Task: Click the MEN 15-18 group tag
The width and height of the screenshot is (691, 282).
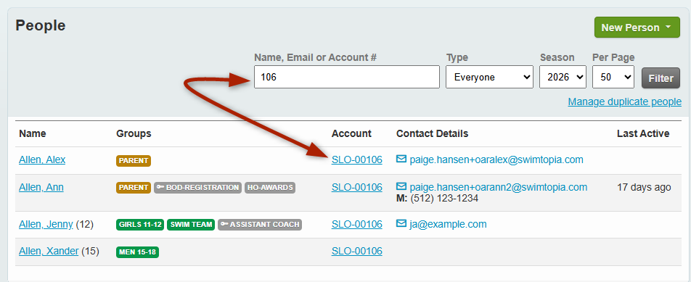Action: (x=137, y=252)
